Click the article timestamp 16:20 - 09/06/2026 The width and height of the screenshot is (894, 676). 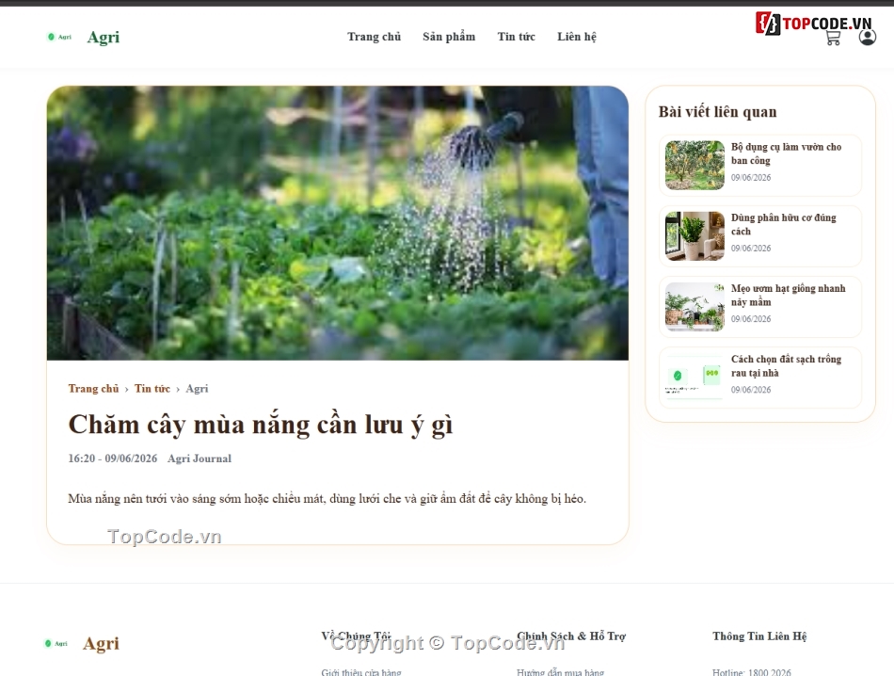112,459
